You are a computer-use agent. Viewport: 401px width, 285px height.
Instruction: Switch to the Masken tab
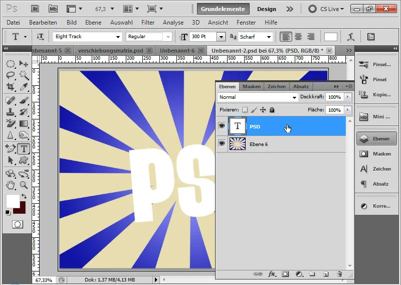coord(252,86)
